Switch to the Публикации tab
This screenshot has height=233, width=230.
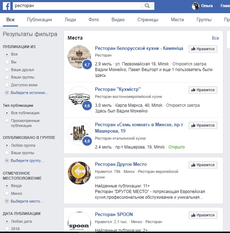click(40, 19)
